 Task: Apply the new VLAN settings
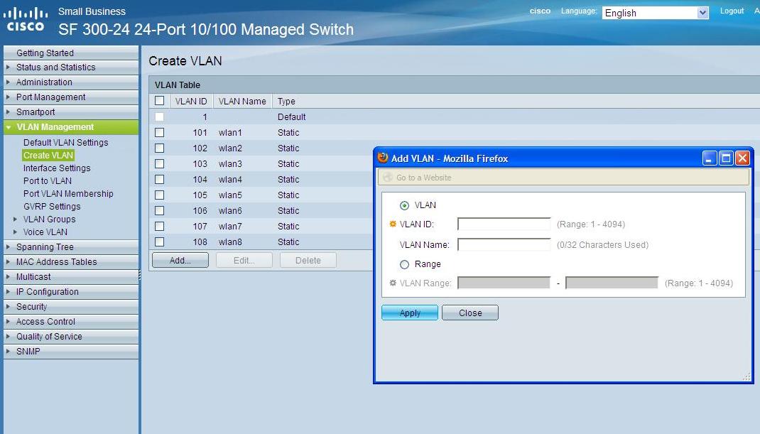point(410,313)
